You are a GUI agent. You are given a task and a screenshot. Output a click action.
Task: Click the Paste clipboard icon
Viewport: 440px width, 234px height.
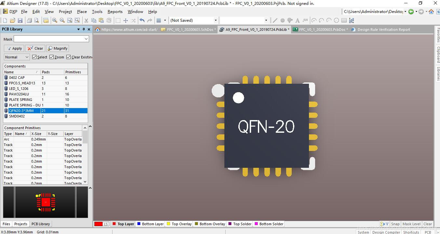point(101,20)
